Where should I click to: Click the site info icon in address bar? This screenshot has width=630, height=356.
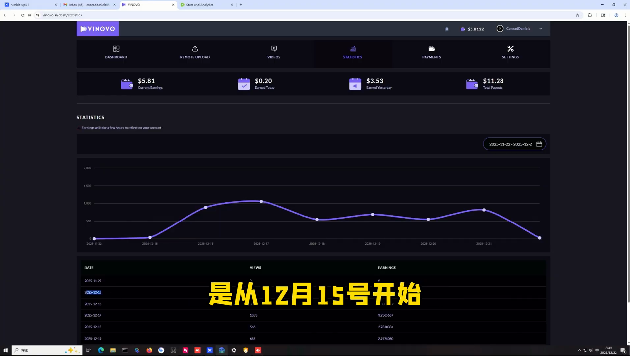(38, 15)
